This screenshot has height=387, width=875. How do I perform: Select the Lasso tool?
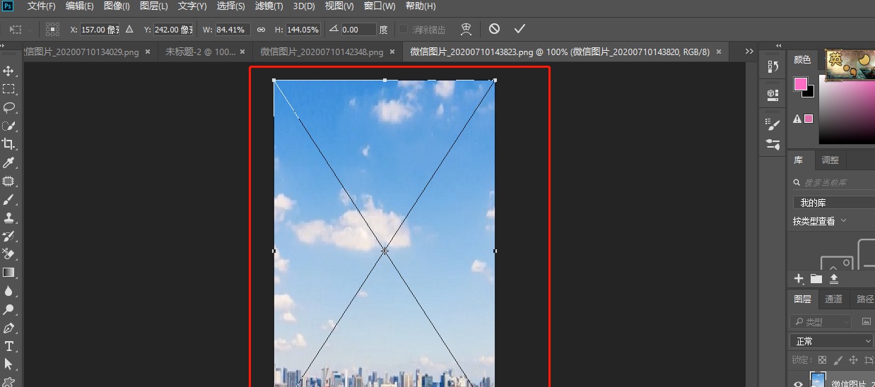pos(9,107)
